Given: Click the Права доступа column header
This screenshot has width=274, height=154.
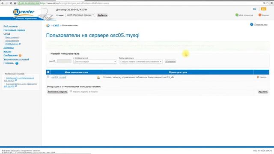Looking at the screenshot, I should pyautogui.click(x=178, y=72).
